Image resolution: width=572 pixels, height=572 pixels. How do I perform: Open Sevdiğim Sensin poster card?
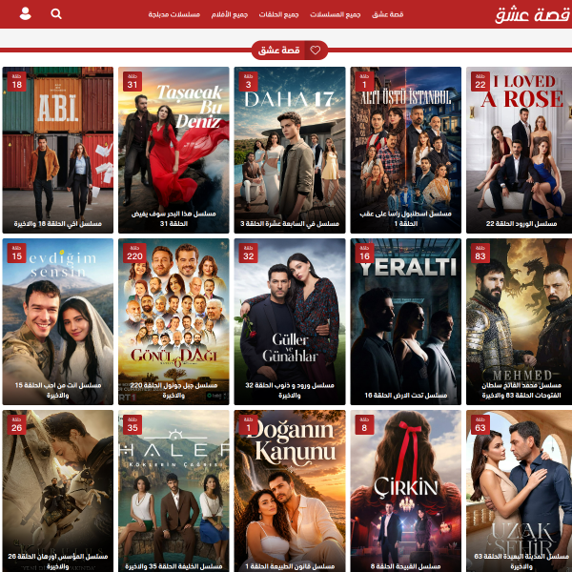[x=57, y=322]
